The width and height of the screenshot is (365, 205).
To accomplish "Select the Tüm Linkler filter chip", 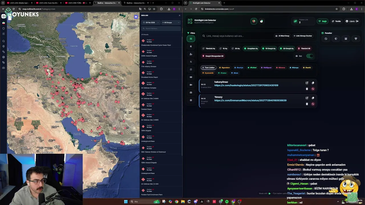I will point(208,68).
